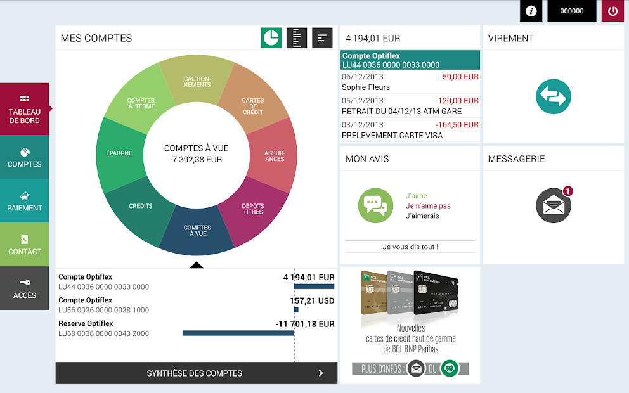The width and height of the screenshot is (629, 393).
Task: Click the 4 194,01 EUR balance header
Action: coord(373,38)
